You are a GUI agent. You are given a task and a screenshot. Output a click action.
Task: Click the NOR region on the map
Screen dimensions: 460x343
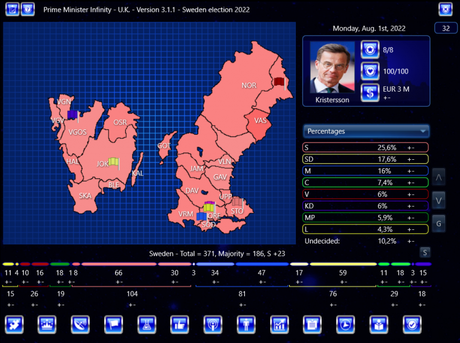pyautogui.click(x=249, y=86)
